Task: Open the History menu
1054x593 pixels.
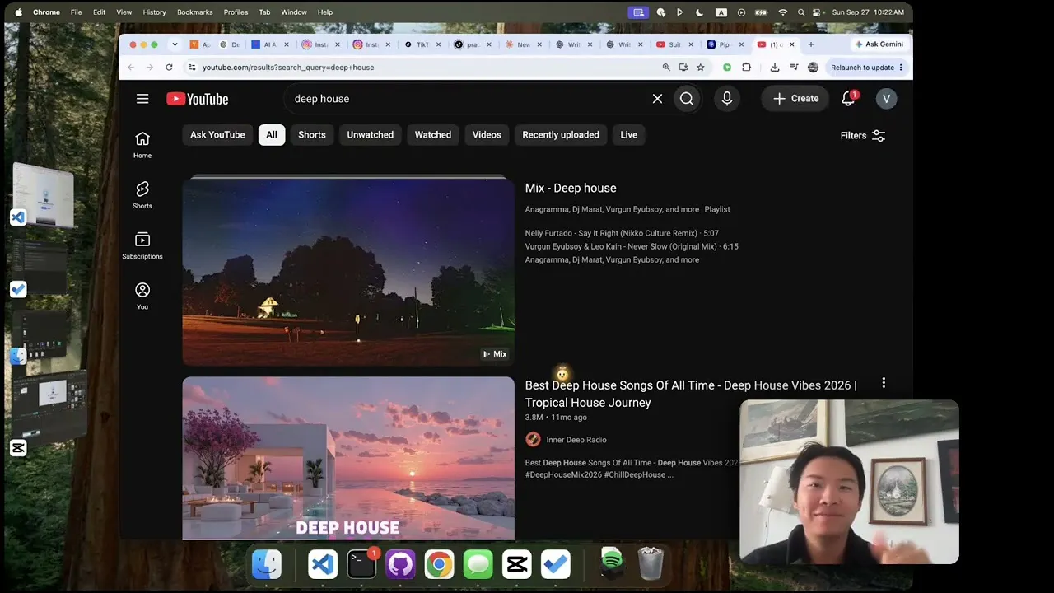Action: (x=154, y=12)
